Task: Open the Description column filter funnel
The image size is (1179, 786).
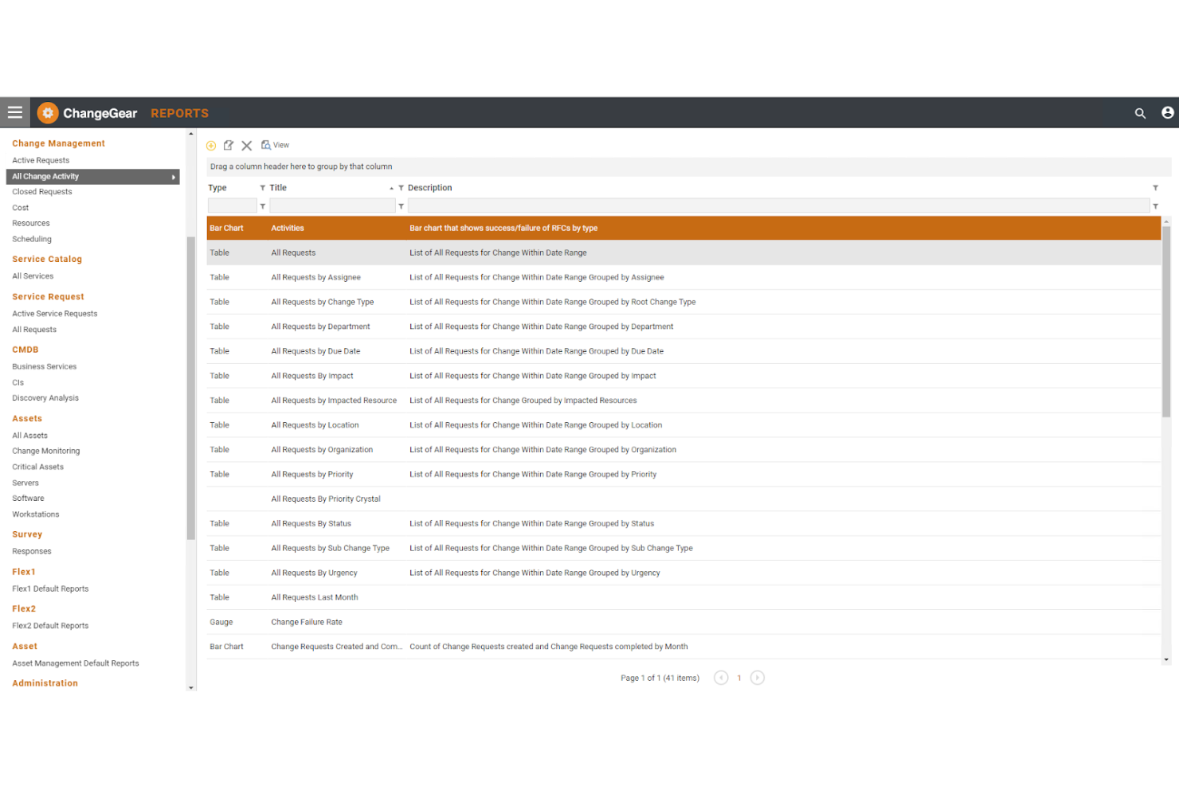Action: (x=1155, y=187)
